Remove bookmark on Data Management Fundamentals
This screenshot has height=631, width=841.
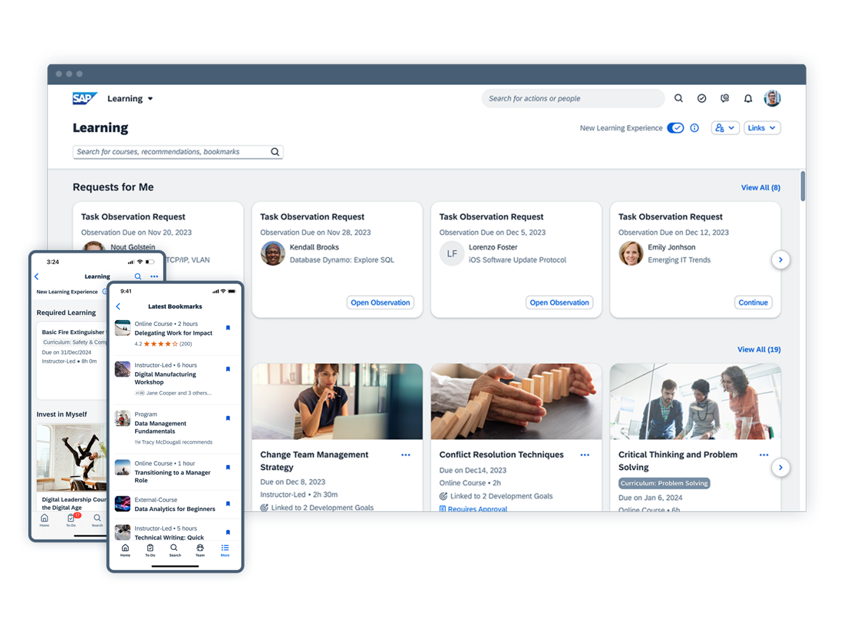[228, 418]
